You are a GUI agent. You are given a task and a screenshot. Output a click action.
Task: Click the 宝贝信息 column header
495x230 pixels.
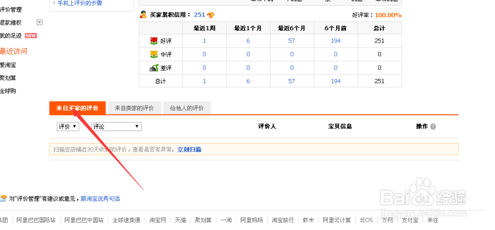(x=340, y=126)
